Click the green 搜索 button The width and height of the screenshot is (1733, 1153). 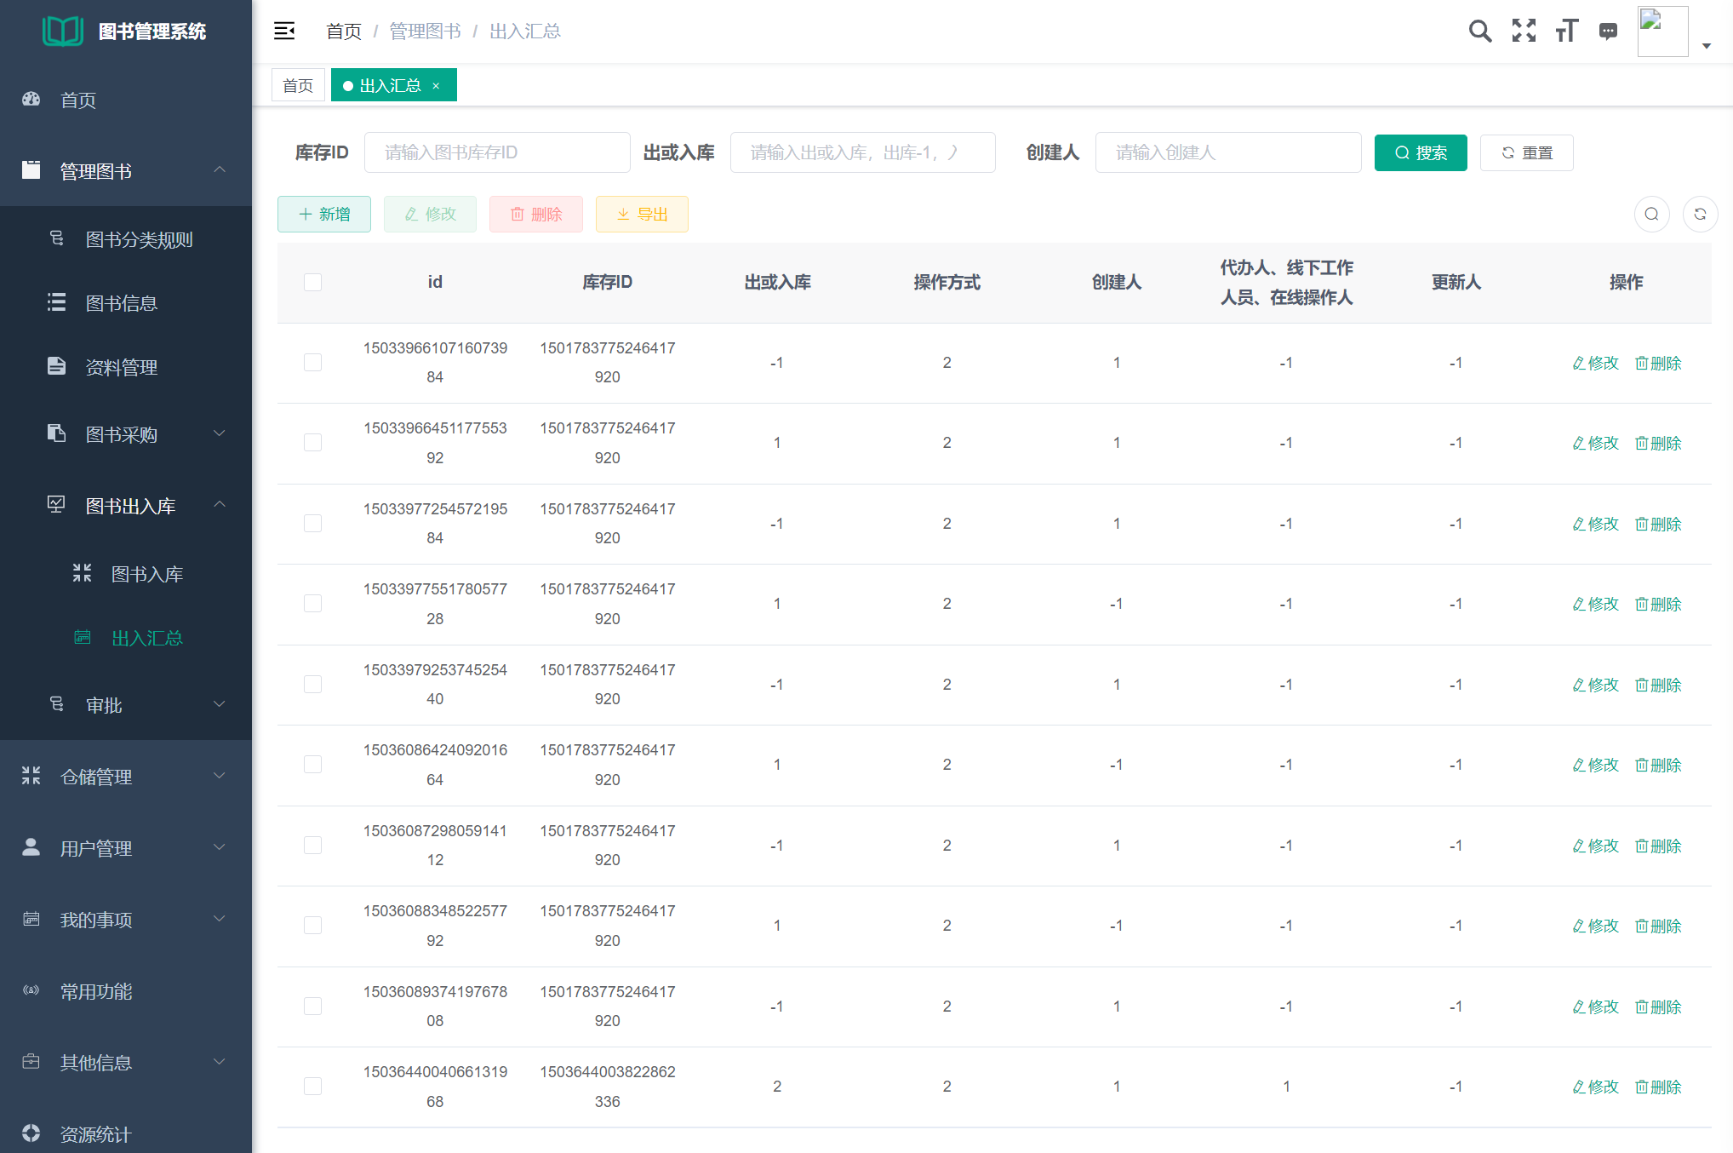(1420, 153)
